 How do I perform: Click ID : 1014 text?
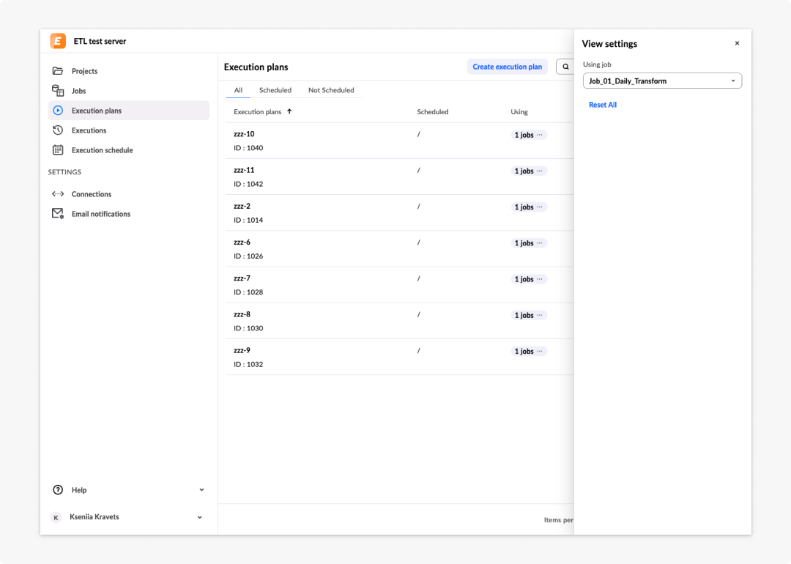[248, 220]
